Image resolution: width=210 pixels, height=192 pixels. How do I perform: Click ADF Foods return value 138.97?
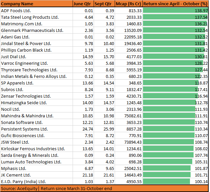click(201, 11)
